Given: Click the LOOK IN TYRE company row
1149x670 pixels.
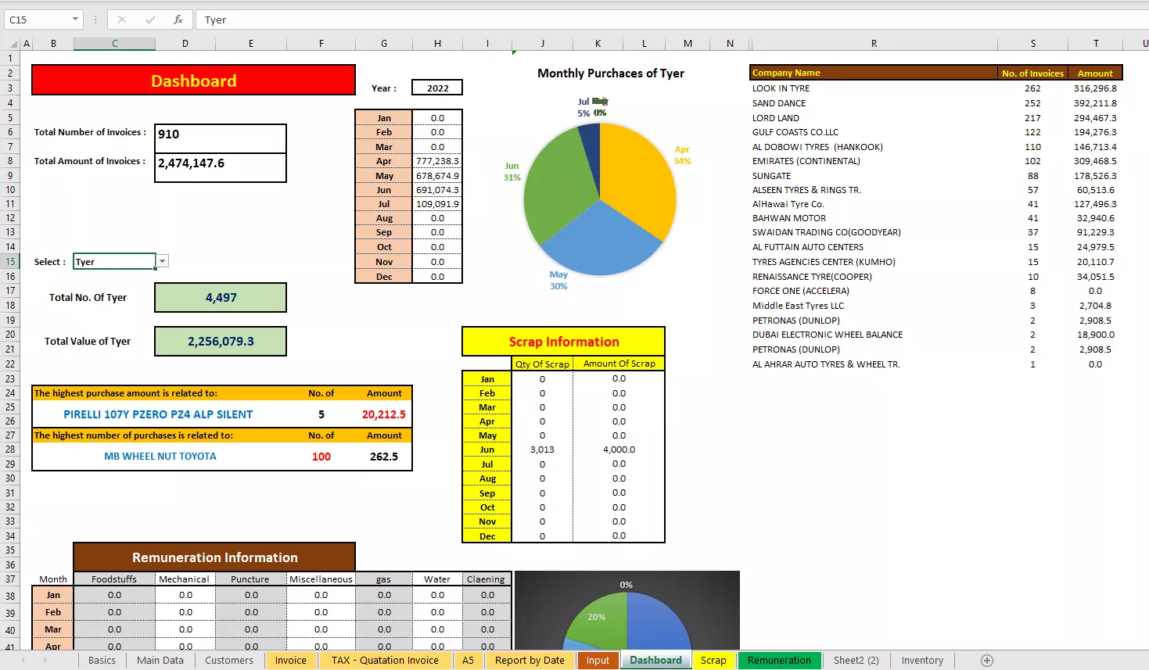Looking at the screenshot, I should pyautogui.click(x=936, y=88).
